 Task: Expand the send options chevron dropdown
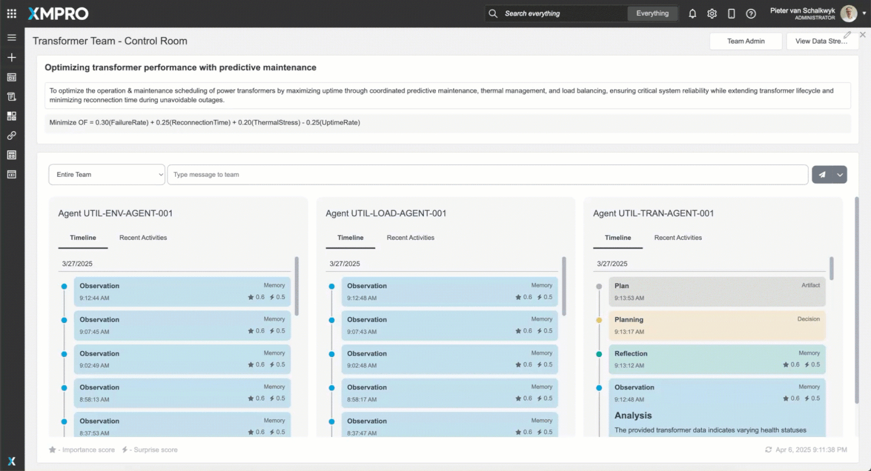click(840, 174)
